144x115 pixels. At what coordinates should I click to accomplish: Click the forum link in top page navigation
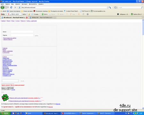pyautogui.click(x=9, y=21)
